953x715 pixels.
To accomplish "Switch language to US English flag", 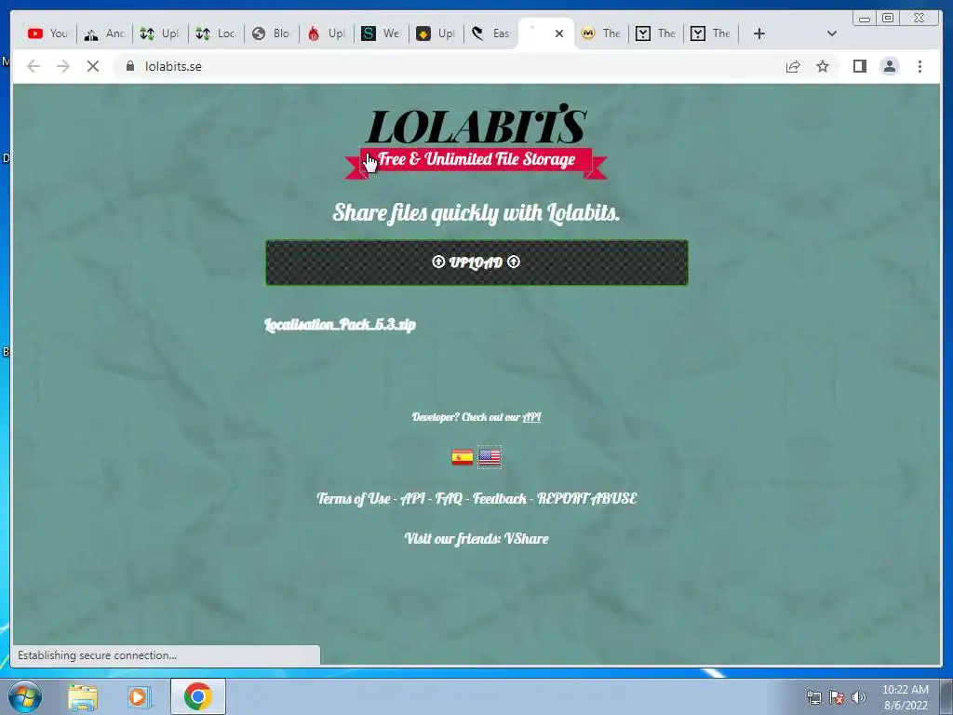I will (x=490, y=457).
